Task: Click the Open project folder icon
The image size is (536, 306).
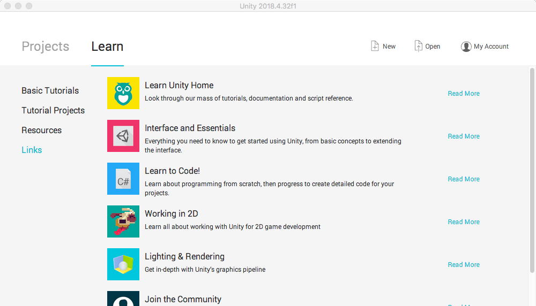Action: point(418,46)
